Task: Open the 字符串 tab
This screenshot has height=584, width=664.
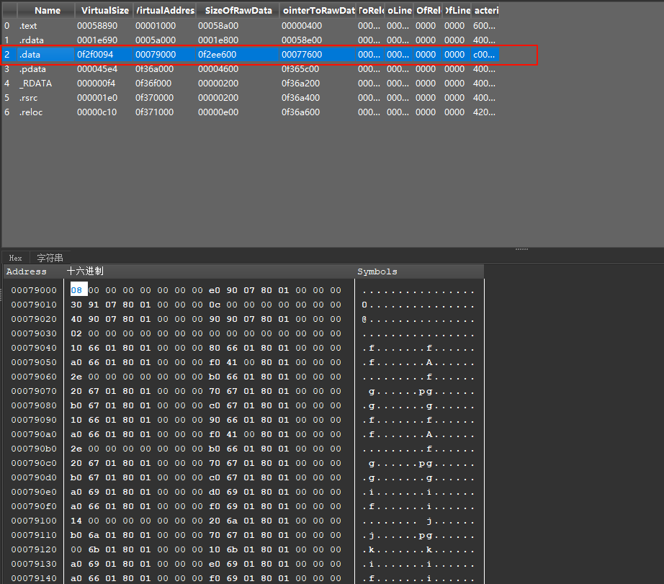Action: point(50,258)
